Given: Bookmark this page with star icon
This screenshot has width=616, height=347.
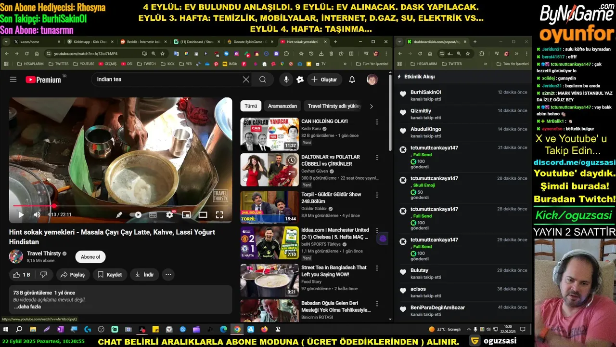Looking at the screenshot, I should coord(163,53).
